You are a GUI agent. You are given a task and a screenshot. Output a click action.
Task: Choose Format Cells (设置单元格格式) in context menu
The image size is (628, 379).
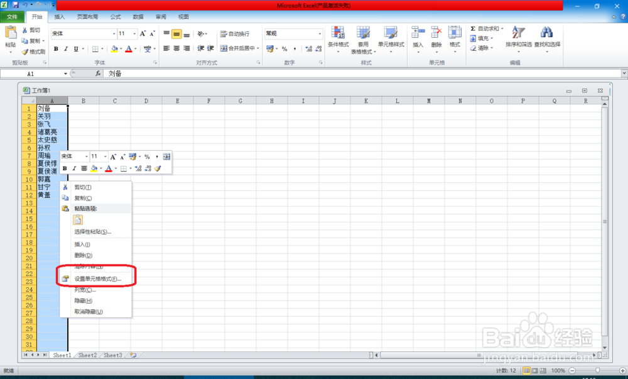point(95,279)
